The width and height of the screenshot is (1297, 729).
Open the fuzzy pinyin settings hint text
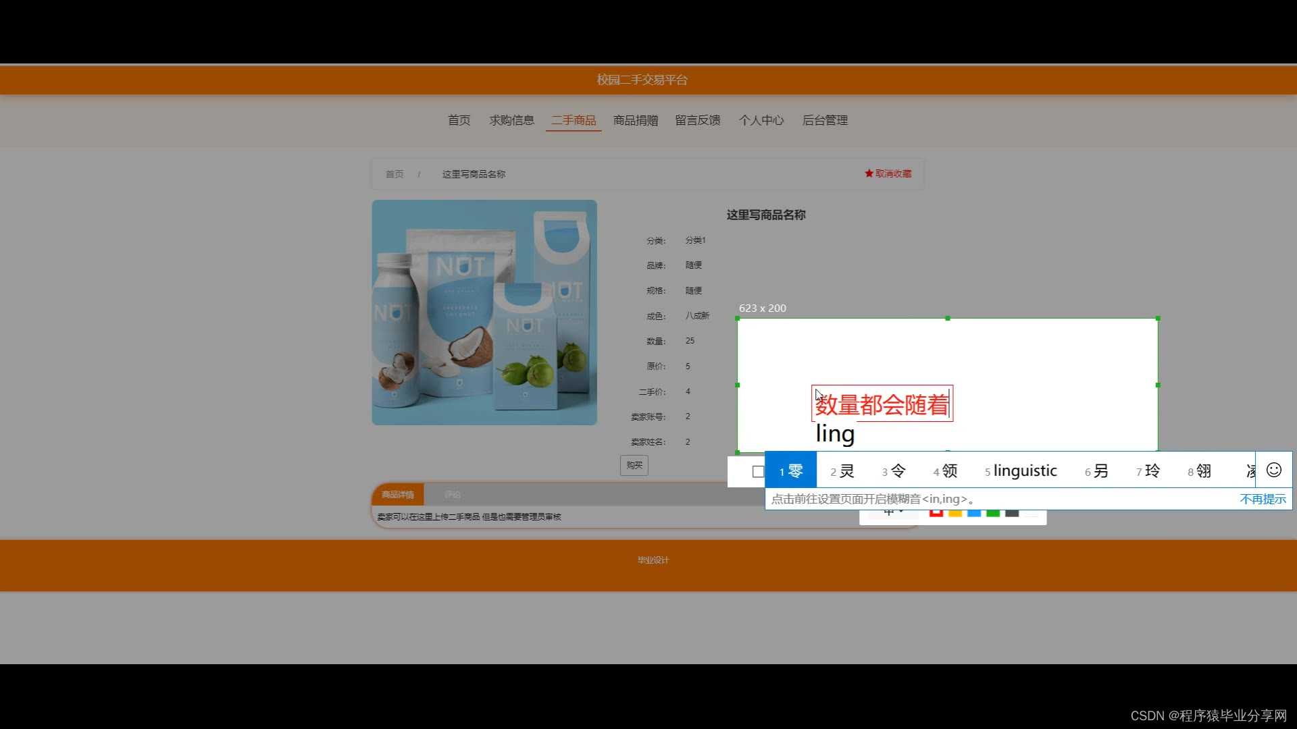[873, 499]
